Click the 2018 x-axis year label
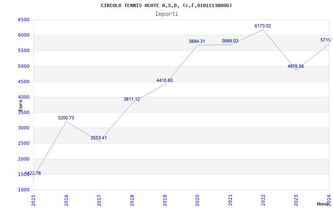The width and height of the screenshot is (333, 208). click(132, 201)
